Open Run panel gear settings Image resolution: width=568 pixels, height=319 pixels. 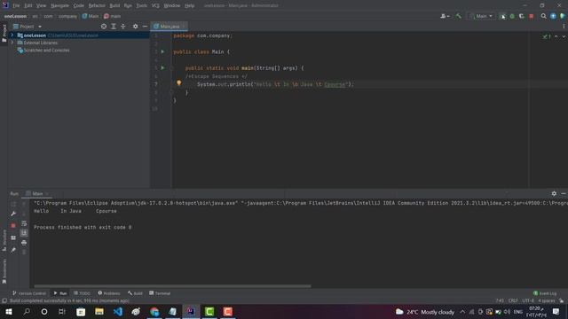[x=554, y=193]
